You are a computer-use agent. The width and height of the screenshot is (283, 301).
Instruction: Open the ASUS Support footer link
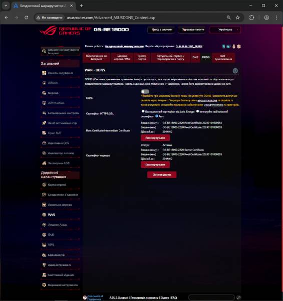119,297
